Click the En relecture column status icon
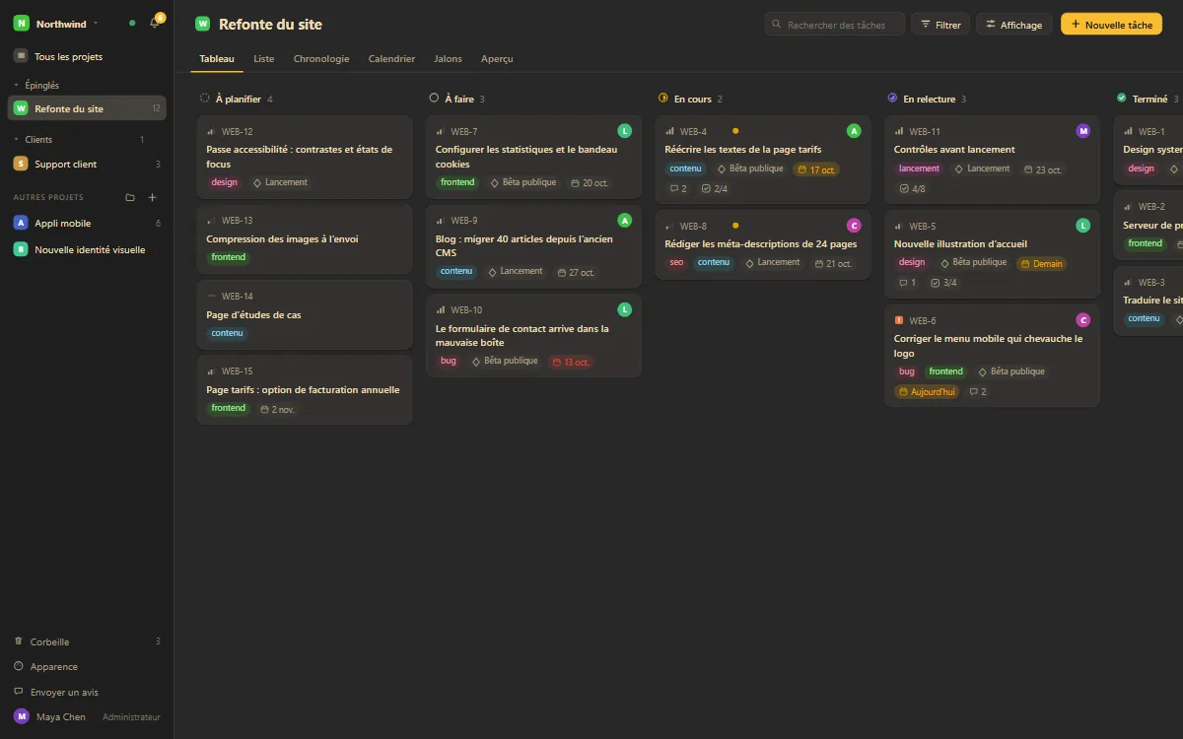 [892, 99]
